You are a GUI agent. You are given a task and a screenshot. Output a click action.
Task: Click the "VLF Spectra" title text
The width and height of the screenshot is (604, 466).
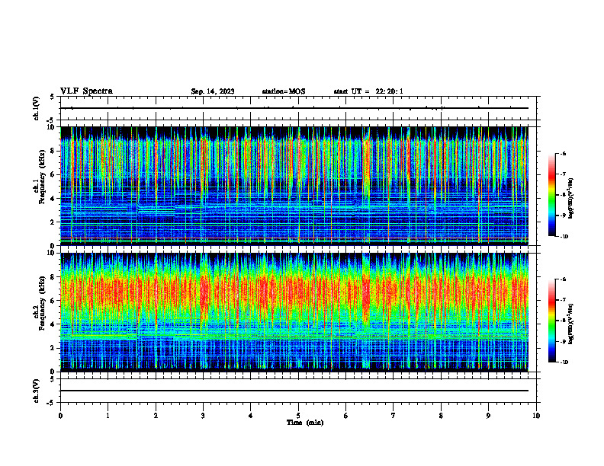coord(86,91)
